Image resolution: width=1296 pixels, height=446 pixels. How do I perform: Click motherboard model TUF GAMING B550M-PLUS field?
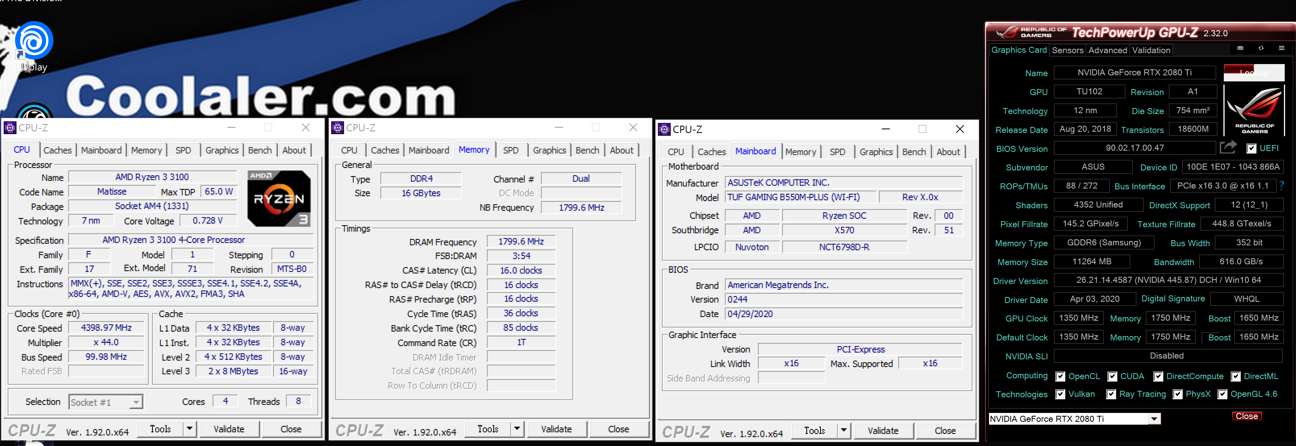(801, 197)
